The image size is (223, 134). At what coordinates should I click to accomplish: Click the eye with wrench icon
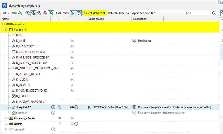(x=28, y=13)
